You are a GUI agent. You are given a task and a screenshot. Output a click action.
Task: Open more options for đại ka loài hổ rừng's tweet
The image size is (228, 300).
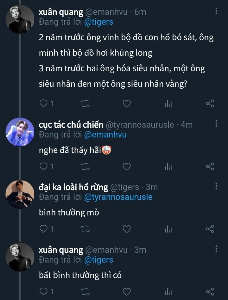(x=216, y=186)
